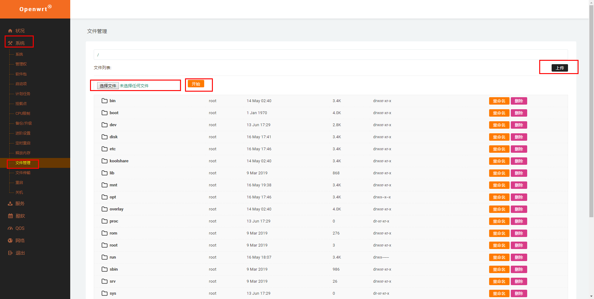Rename the koolshare folder

(x=499, y=161)
